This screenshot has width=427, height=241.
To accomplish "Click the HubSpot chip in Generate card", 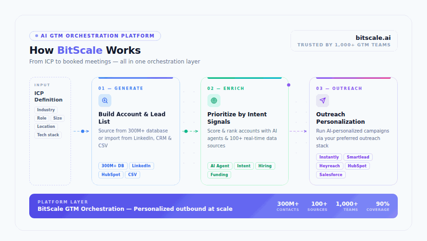I will (x=111, y=175).
